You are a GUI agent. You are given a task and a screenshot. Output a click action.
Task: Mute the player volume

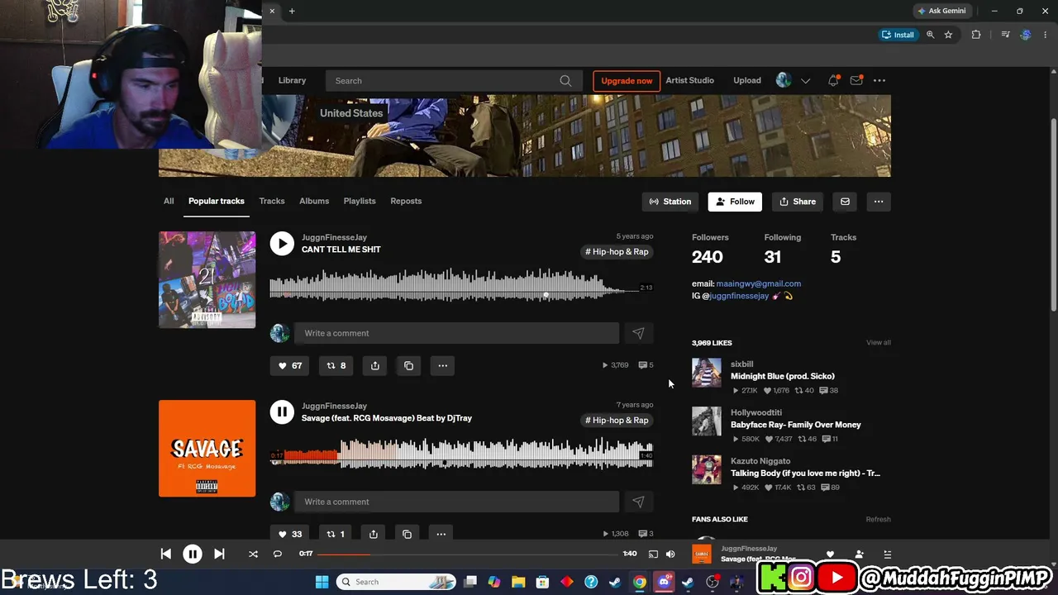click(670, 554)
